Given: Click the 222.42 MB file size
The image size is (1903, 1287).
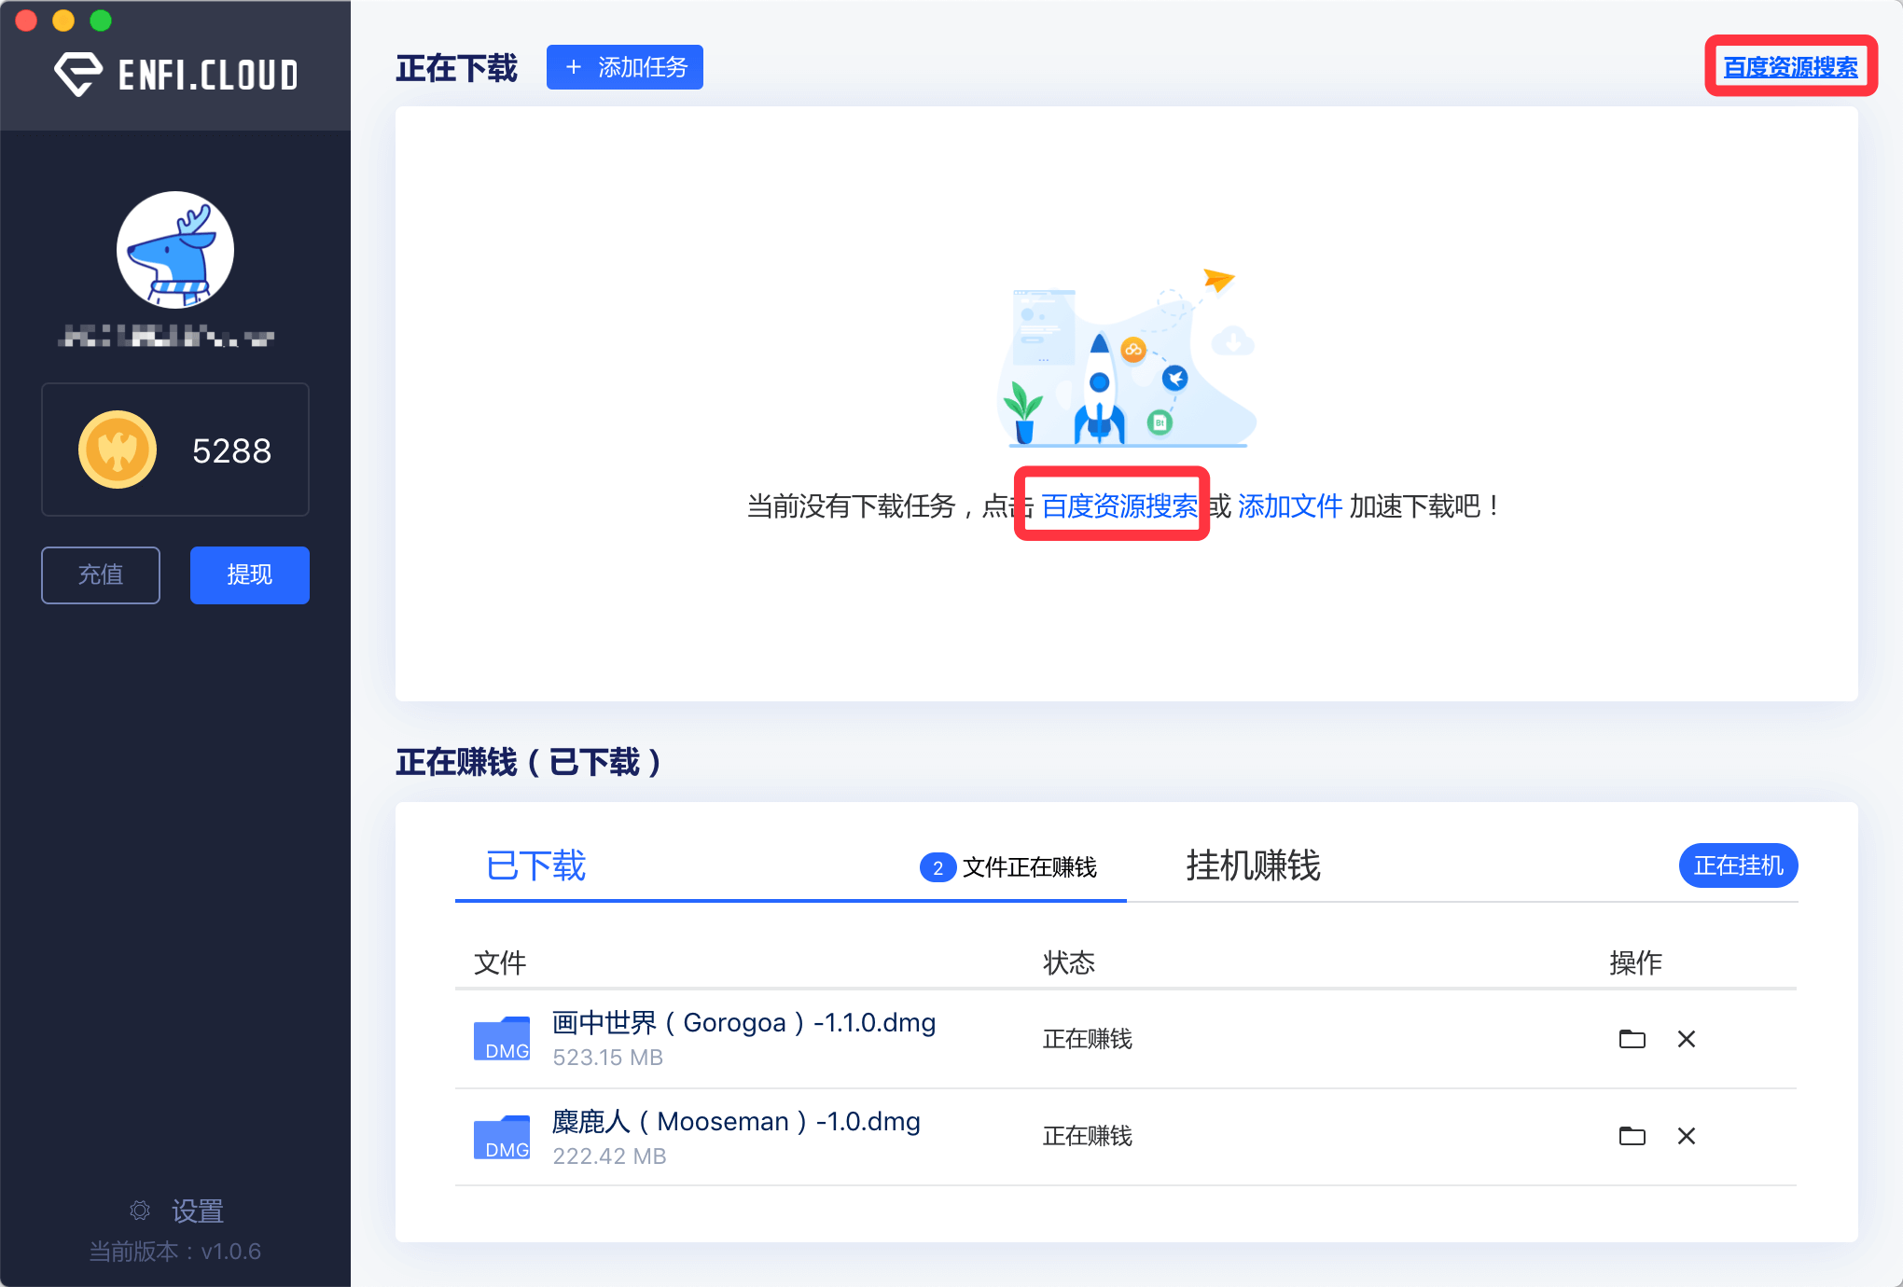Looking at the screenshot, I should point(610,1156).
